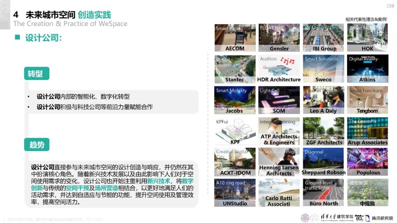Open the Büro North traffic lights thumbnail
The width and height of the screenshot is (397, 223).
point(323,193)
